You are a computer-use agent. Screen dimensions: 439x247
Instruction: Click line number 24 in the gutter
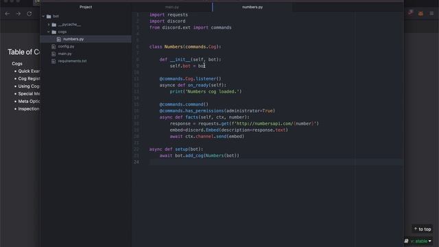point(137,162)
